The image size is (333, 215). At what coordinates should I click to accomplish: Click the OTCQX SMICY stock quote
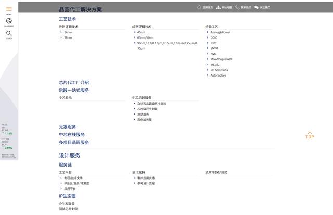point(7,143)
